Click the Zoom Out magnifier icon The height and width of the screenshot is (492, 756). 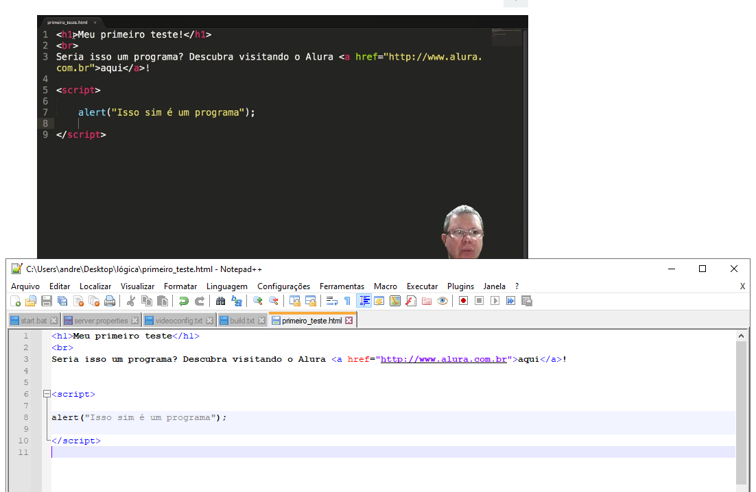tap(273, 301)
